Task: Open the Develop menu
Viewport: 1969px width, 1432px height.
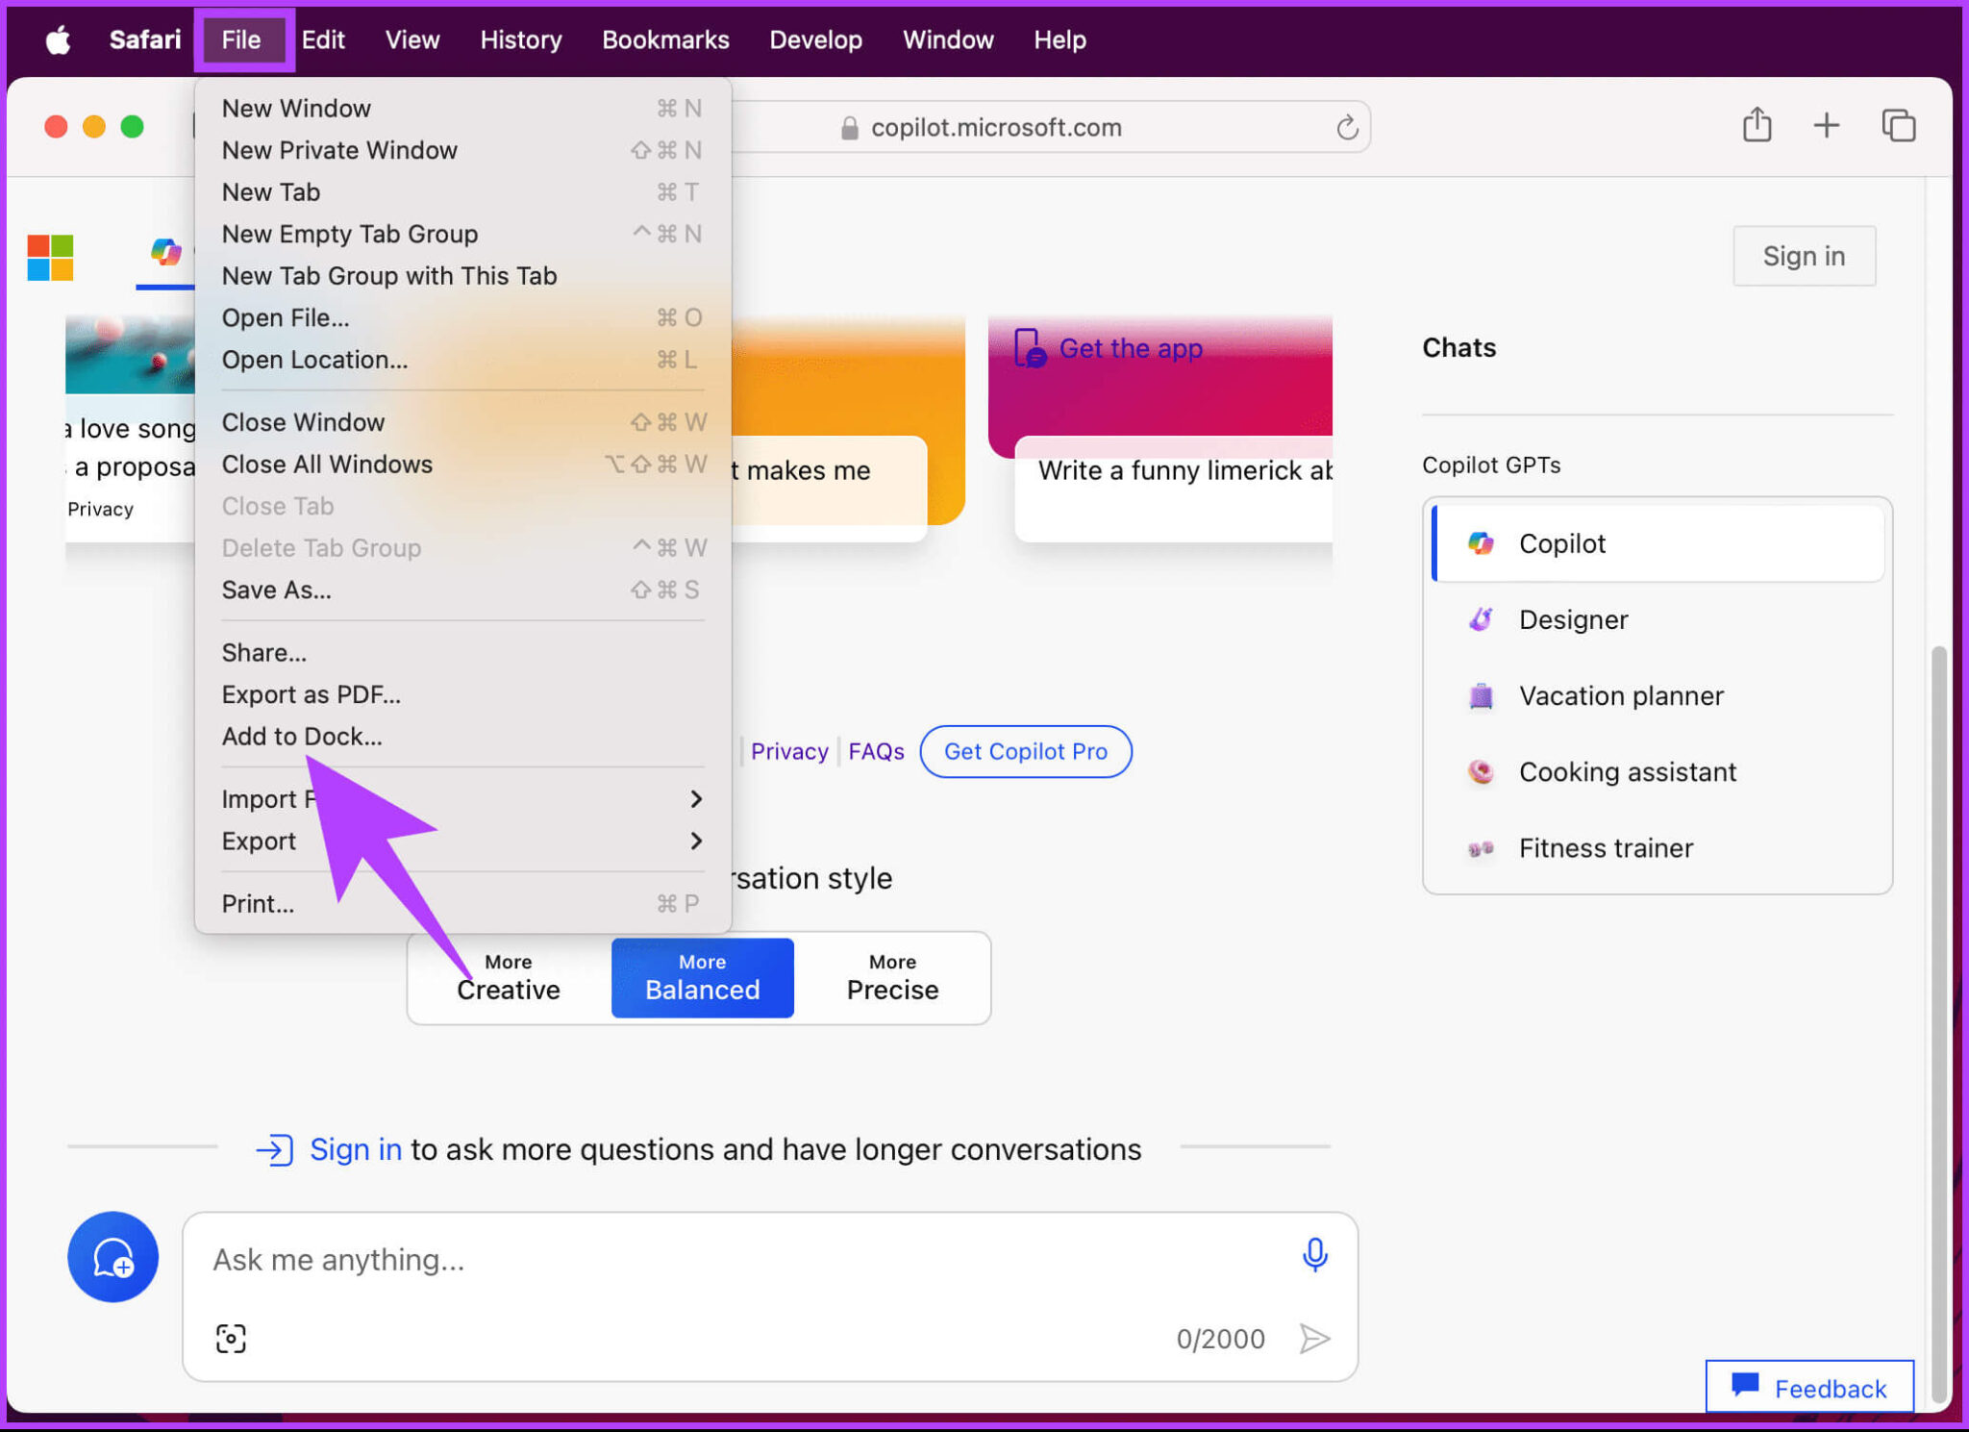Action: coord(815,40)
